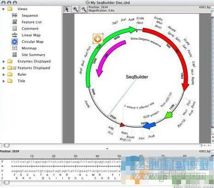Expand the Enzymes Displayed section
214x188 pixels.
pos(4,61)
